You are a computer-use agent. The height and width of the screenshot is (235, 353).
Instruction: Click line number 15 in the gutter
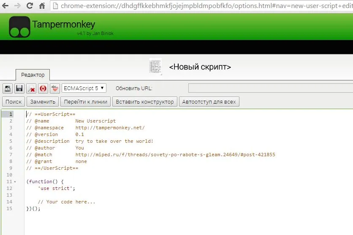click(9, 208)
